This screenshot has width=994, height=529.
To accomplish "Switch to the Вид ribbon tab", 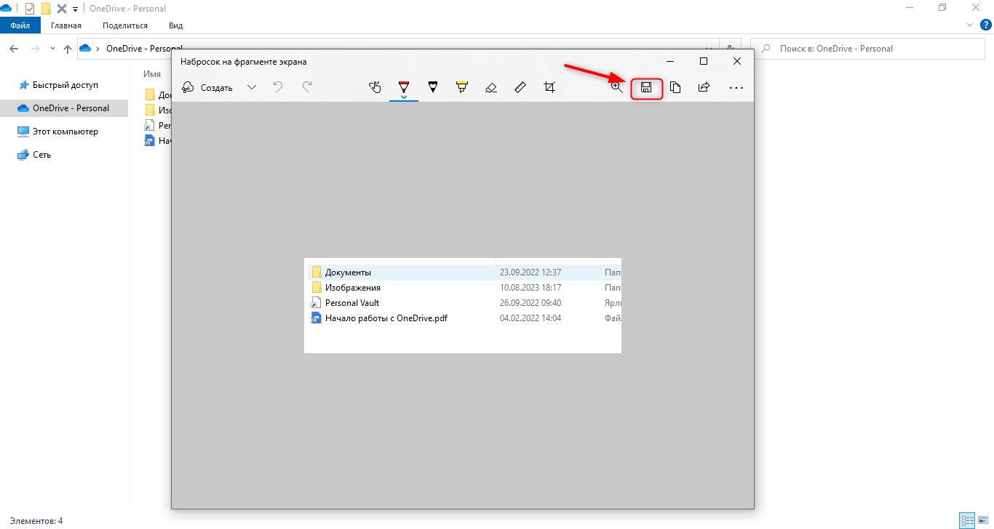I will pyautogui.click(x=175, y=25).
